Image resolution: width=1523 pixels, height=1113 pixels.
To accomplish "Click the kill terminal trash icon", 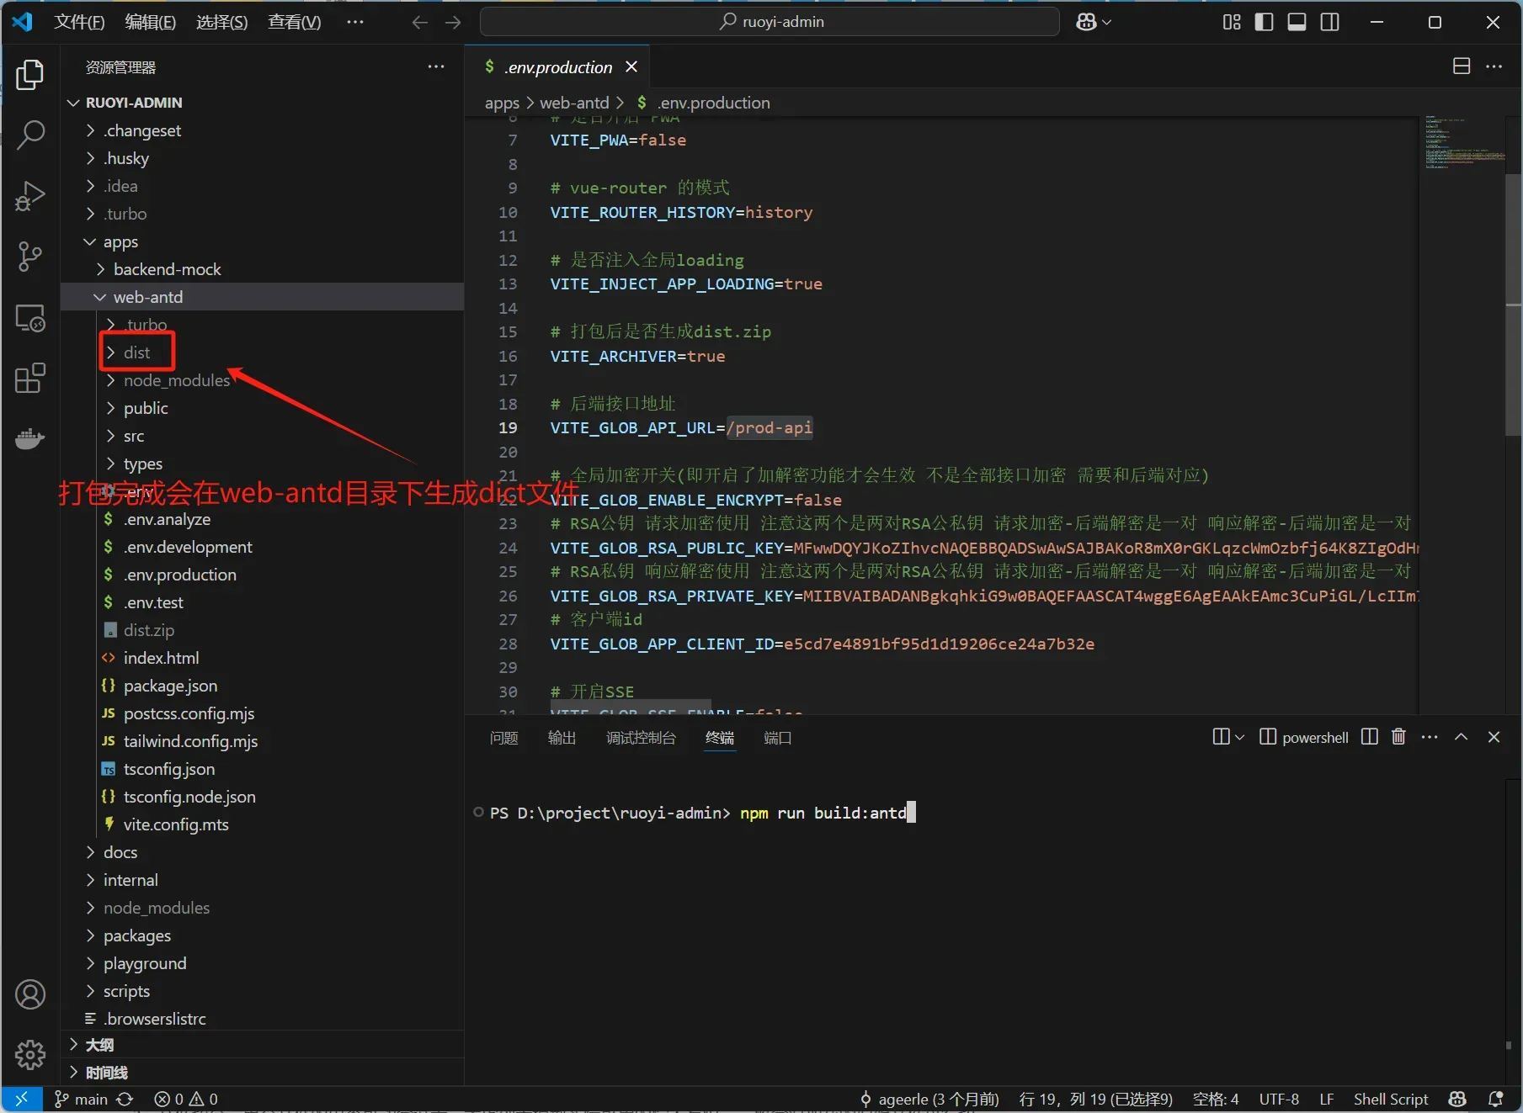I will point(1398,737).
